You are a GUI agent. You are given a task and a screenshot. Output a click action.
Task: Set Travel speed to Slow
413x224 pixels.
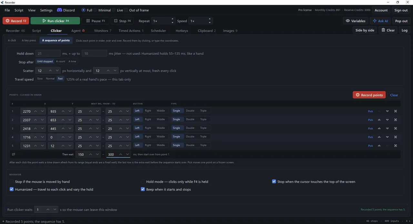40,79
